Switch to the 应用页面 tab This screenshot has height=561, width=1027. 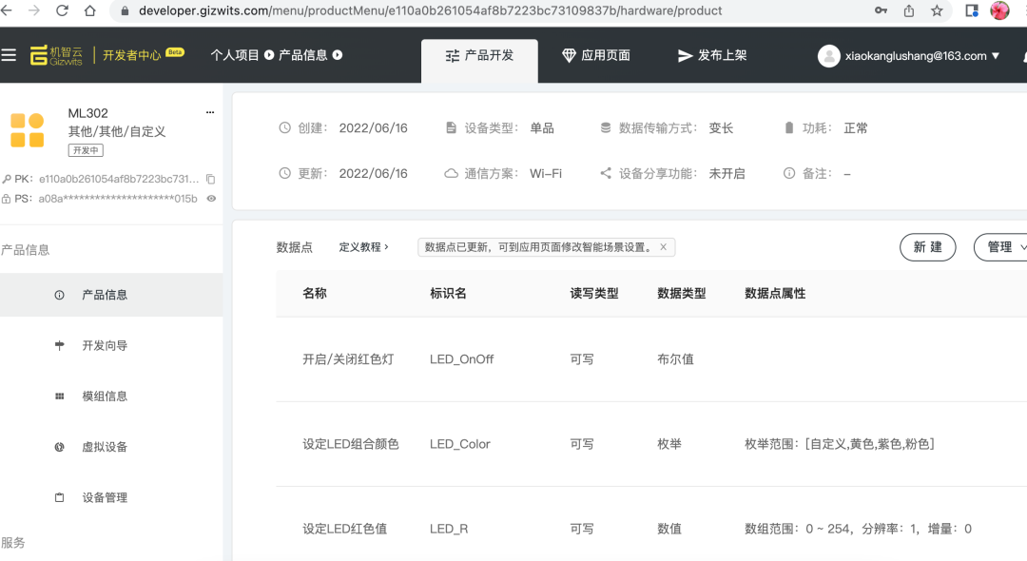[597, 55]
